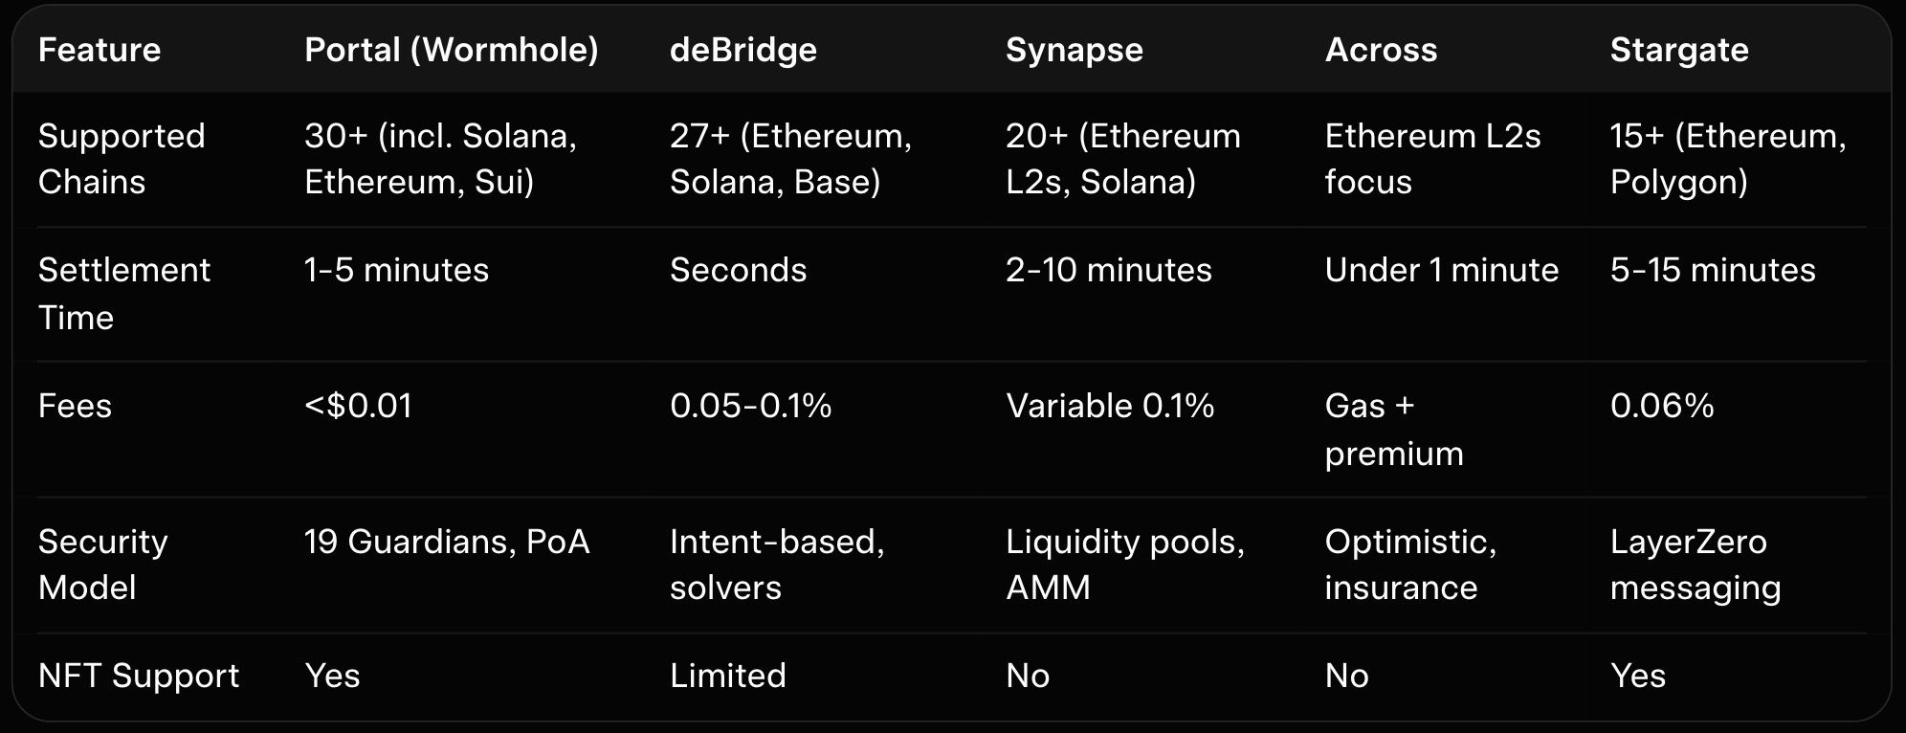1906x733 pixels.
Task: Click the "<$0.01" fees cell
Action: pyautogui.click(x=358, y=406)
